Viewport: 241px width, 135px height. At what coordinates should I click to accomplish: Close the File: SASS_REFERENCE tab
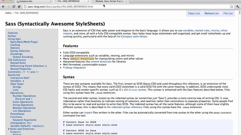coord(88,1)
